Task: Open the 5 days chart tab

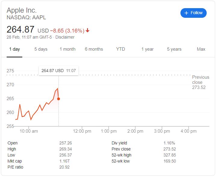Action: point(41,49)
